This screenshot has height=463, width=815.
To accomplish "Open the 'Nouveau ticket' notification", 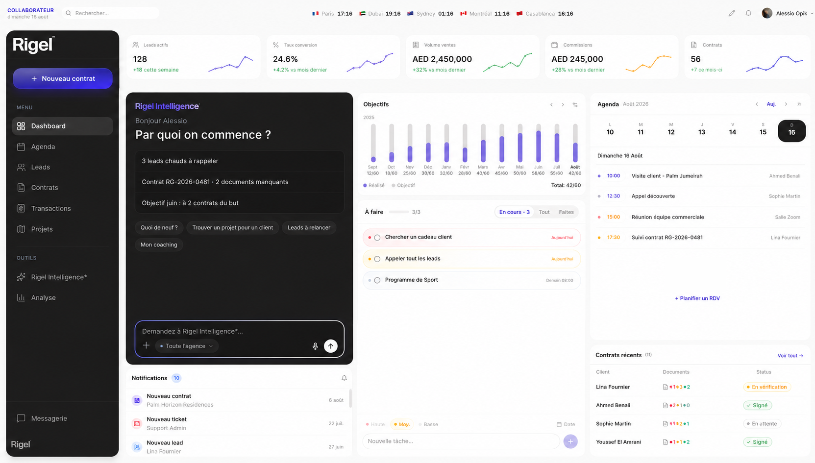I will (238, 423).
